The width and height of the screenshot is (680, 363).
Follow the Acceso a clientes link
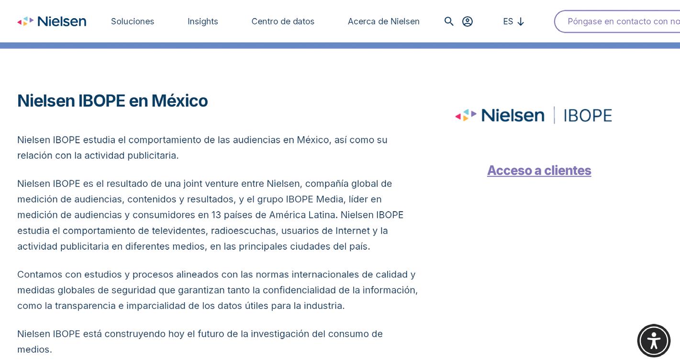[x=539, y=171]
